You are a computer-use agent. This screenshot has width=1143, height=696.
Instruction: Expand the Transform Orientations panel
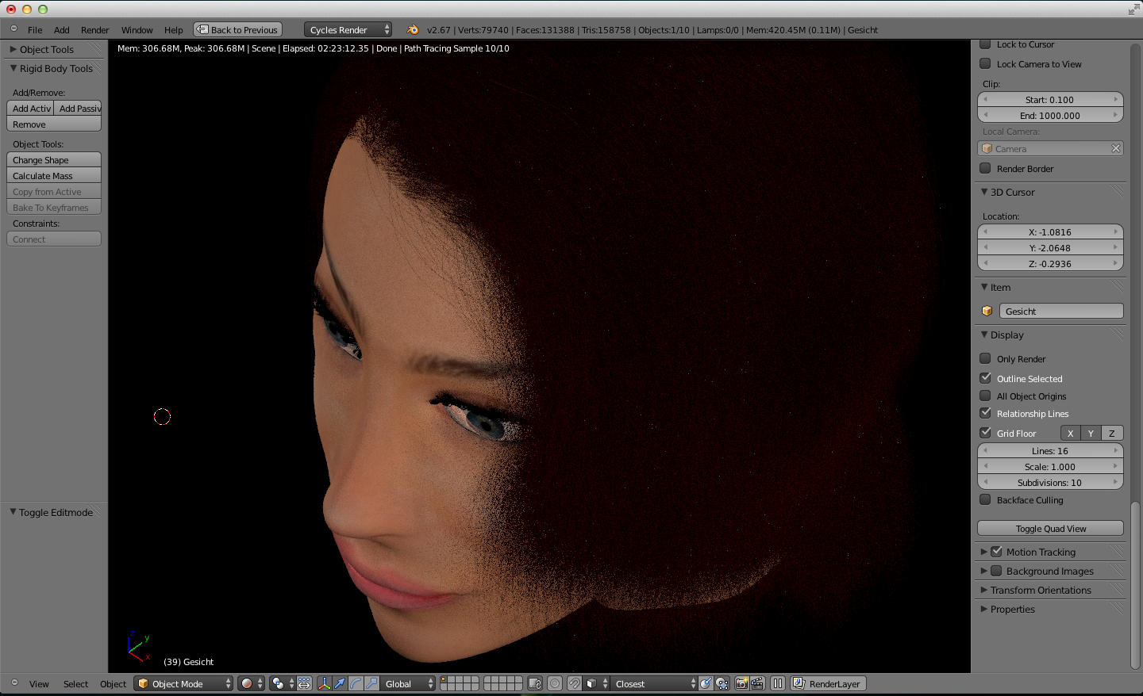coord(1040,590)
